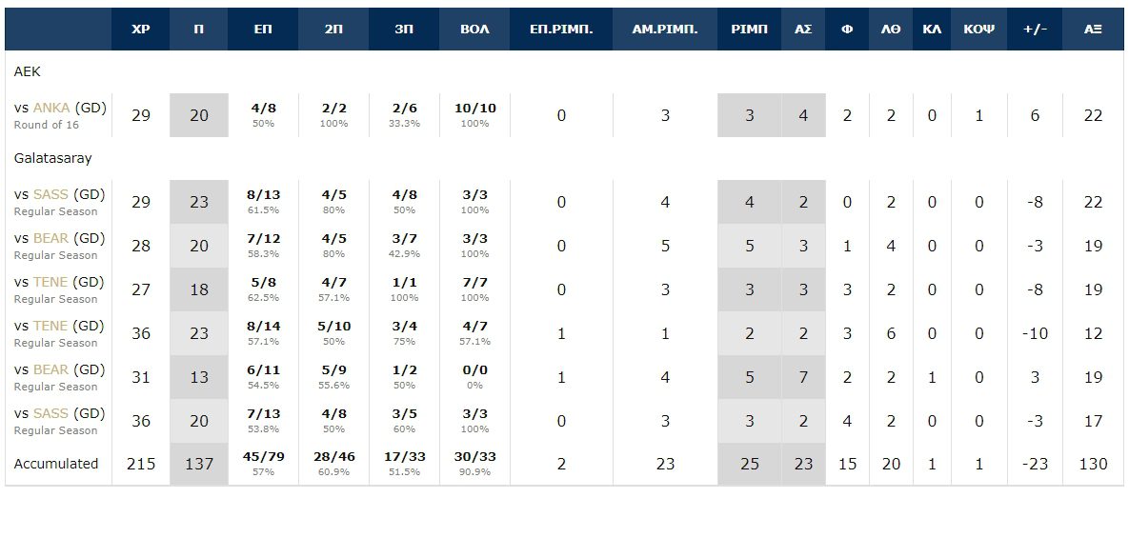1129x538 pixels.
Task: Select the ΑΣ assists column header
Action: coord(803,30)
